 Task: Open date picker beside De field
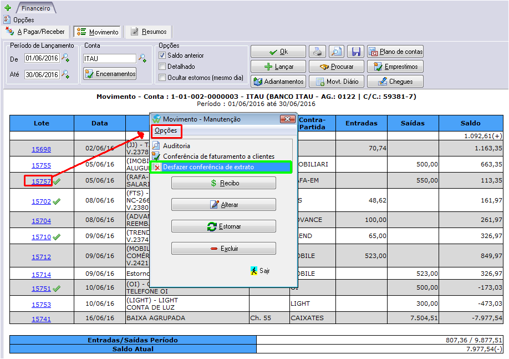pyautogui.click(x=65, y=58)
